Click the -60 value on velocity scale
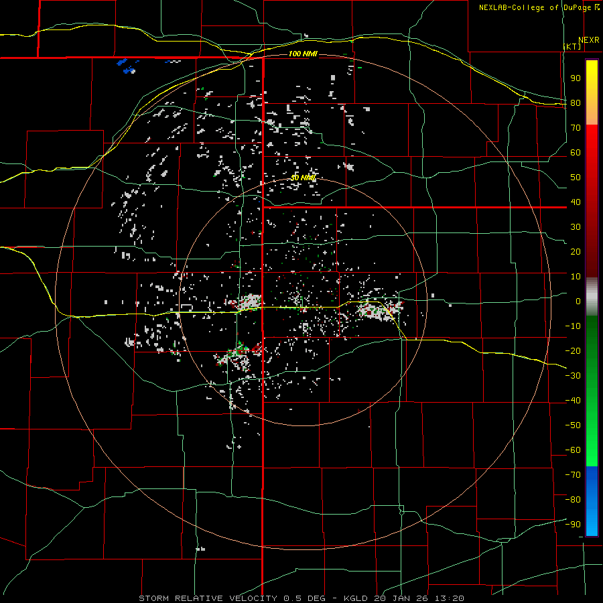603x603 pixels. [573, 450]
